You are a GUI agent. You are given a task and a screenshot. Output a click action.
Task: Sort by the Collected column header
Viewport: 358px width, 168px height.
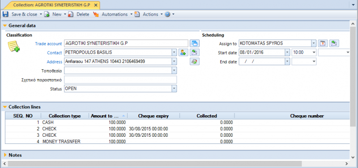click(x=207, y=116)
